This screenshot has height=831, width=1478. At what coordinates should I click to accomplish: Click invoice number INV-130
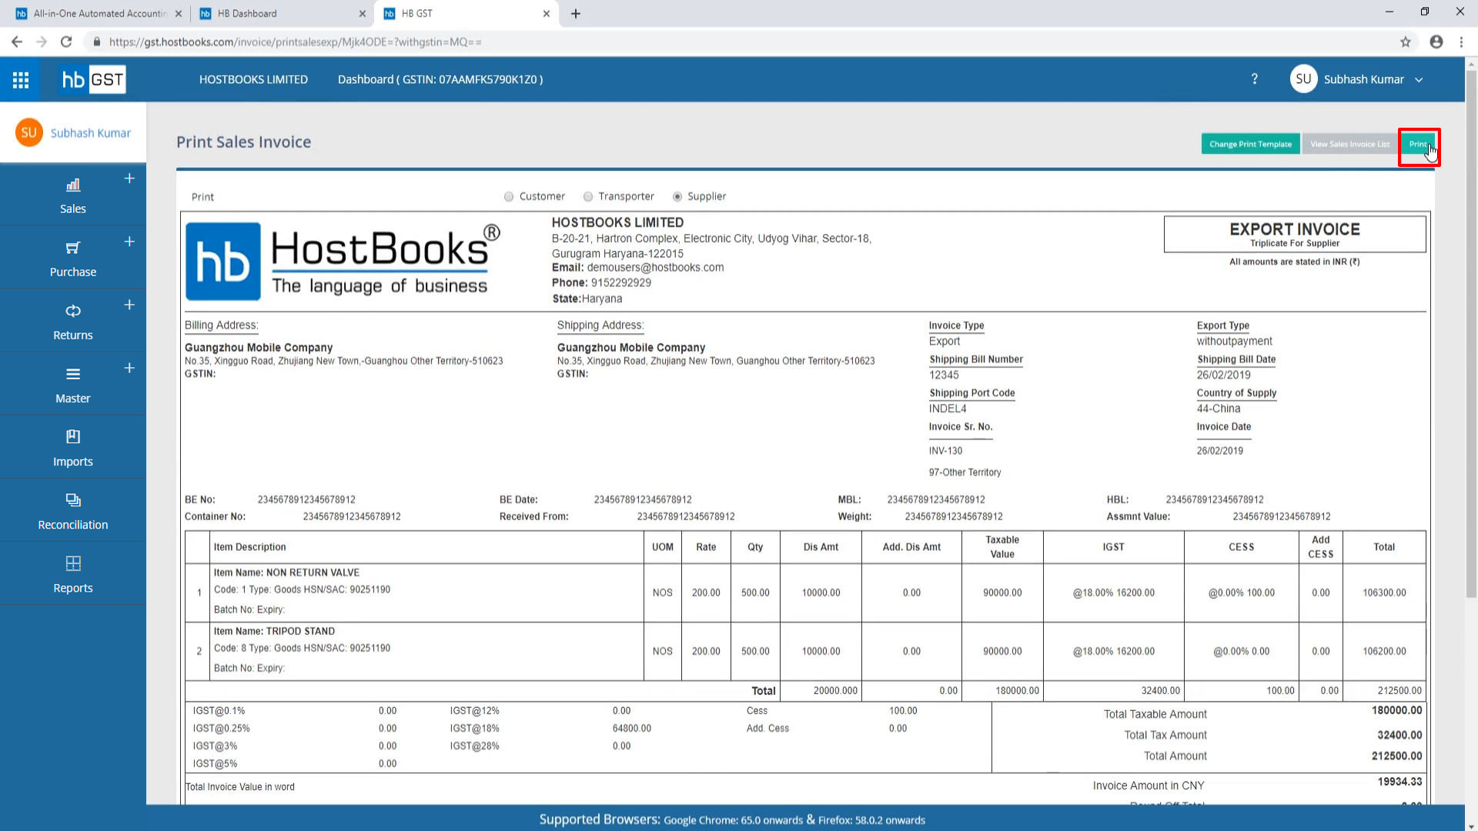tap(945, 451)
